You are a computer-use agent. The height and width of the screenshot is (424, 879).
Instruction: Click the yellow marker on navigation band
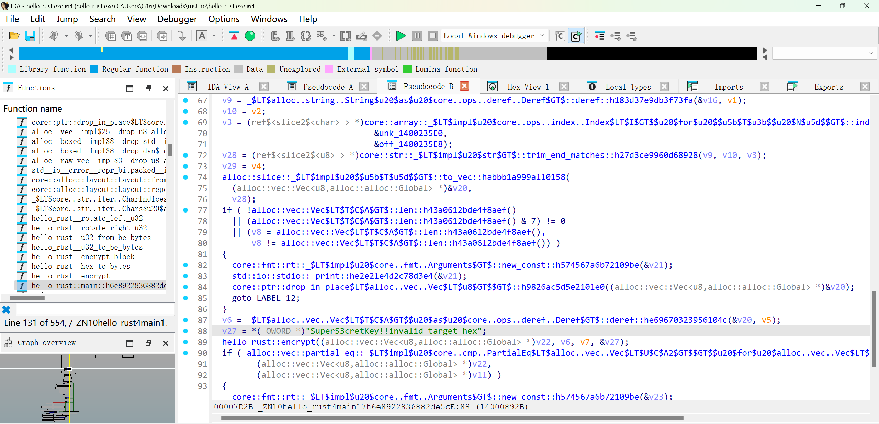(102, 50)
